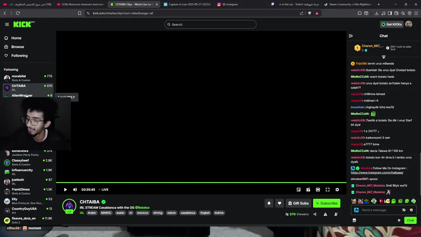This screenshot has width=421, height=237.
Task: Switch to Steam Community browser tab
Action: click(x=348, y=4)
